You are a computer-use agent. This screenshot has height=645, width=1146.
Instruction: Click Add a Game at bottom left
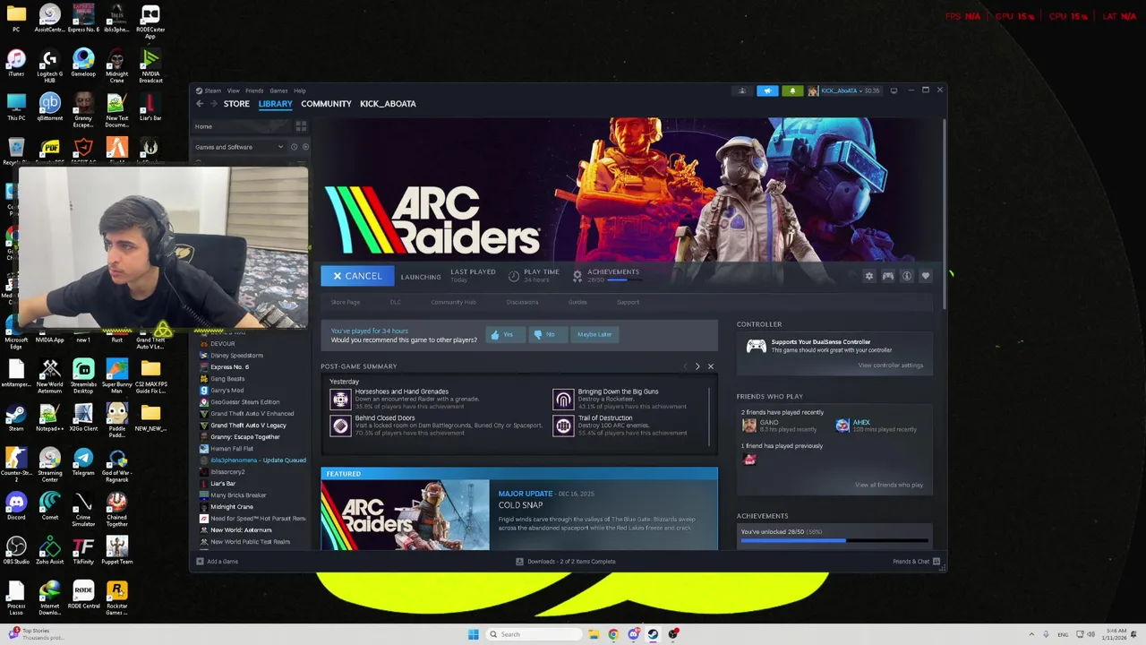(218, 562)
